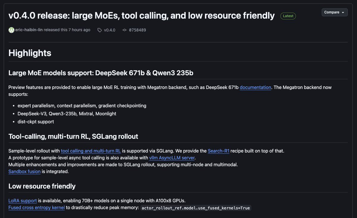Click the DeepSeek-V3, Qwen3-235b, Mixtral, Moonlight bullet

point(67,114)
